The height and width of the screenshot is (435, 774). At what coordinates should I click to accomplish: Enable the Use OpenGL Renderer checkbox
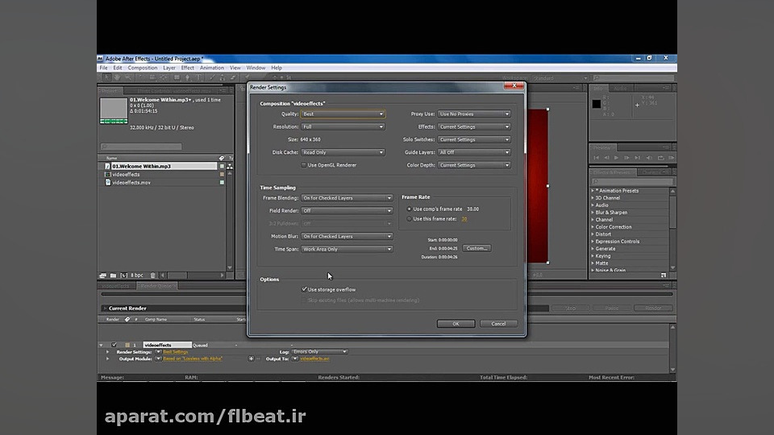(303, 165)
